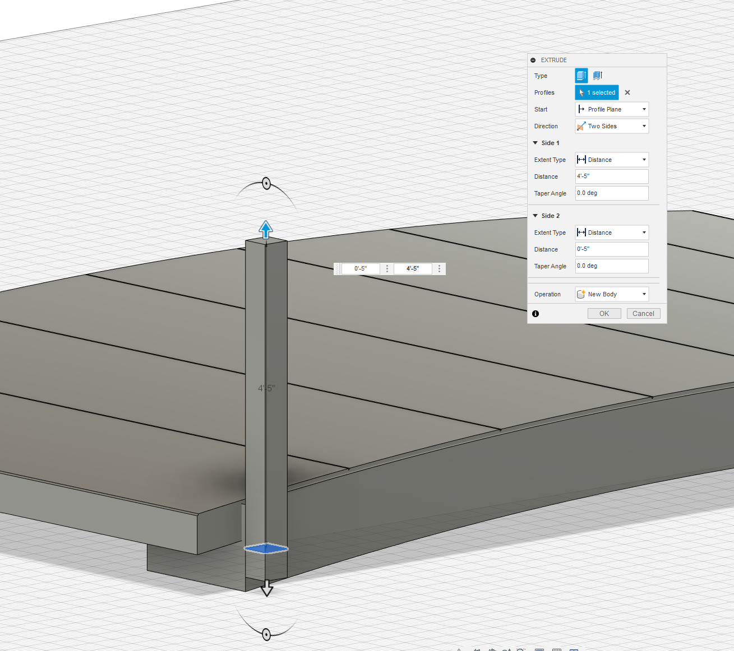The height and width of the screenshot is (651, 734).
Task: Click the floating 4'-5" canvas input
Action: coord(413,269)
